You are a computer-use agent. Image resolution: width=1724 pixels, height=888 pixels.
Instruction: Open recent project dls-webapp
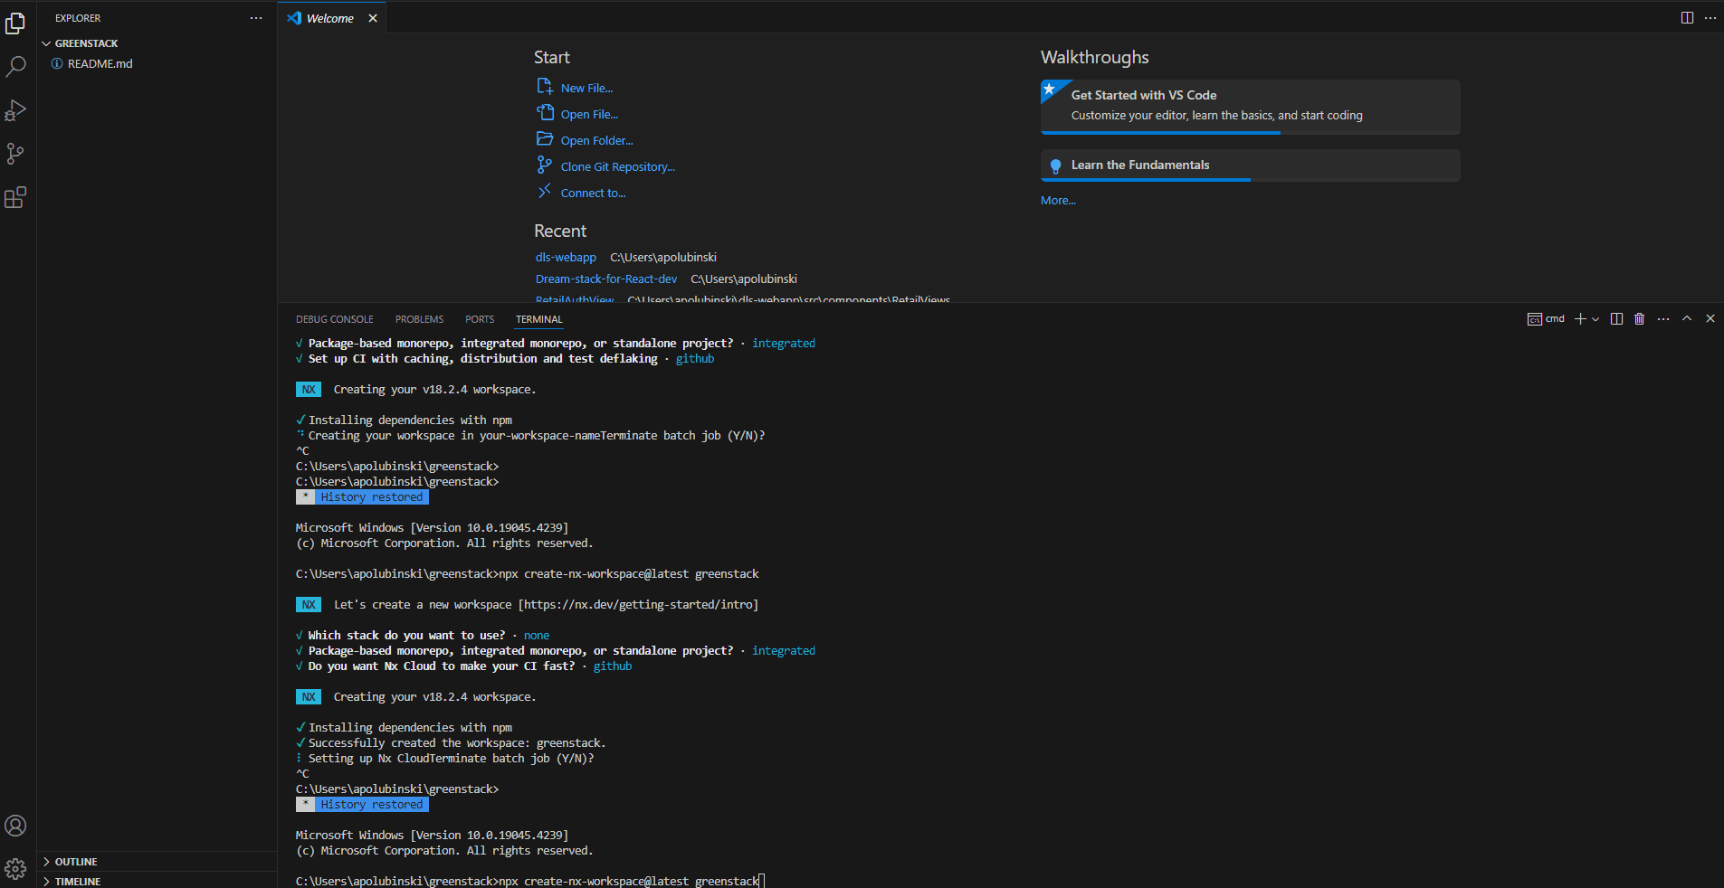tap(566, 258)
